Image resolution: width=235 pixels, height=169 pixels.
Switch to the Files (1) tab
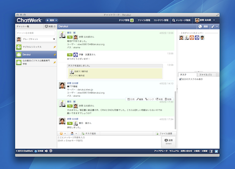pyautogui.click(x=205, y=75)
